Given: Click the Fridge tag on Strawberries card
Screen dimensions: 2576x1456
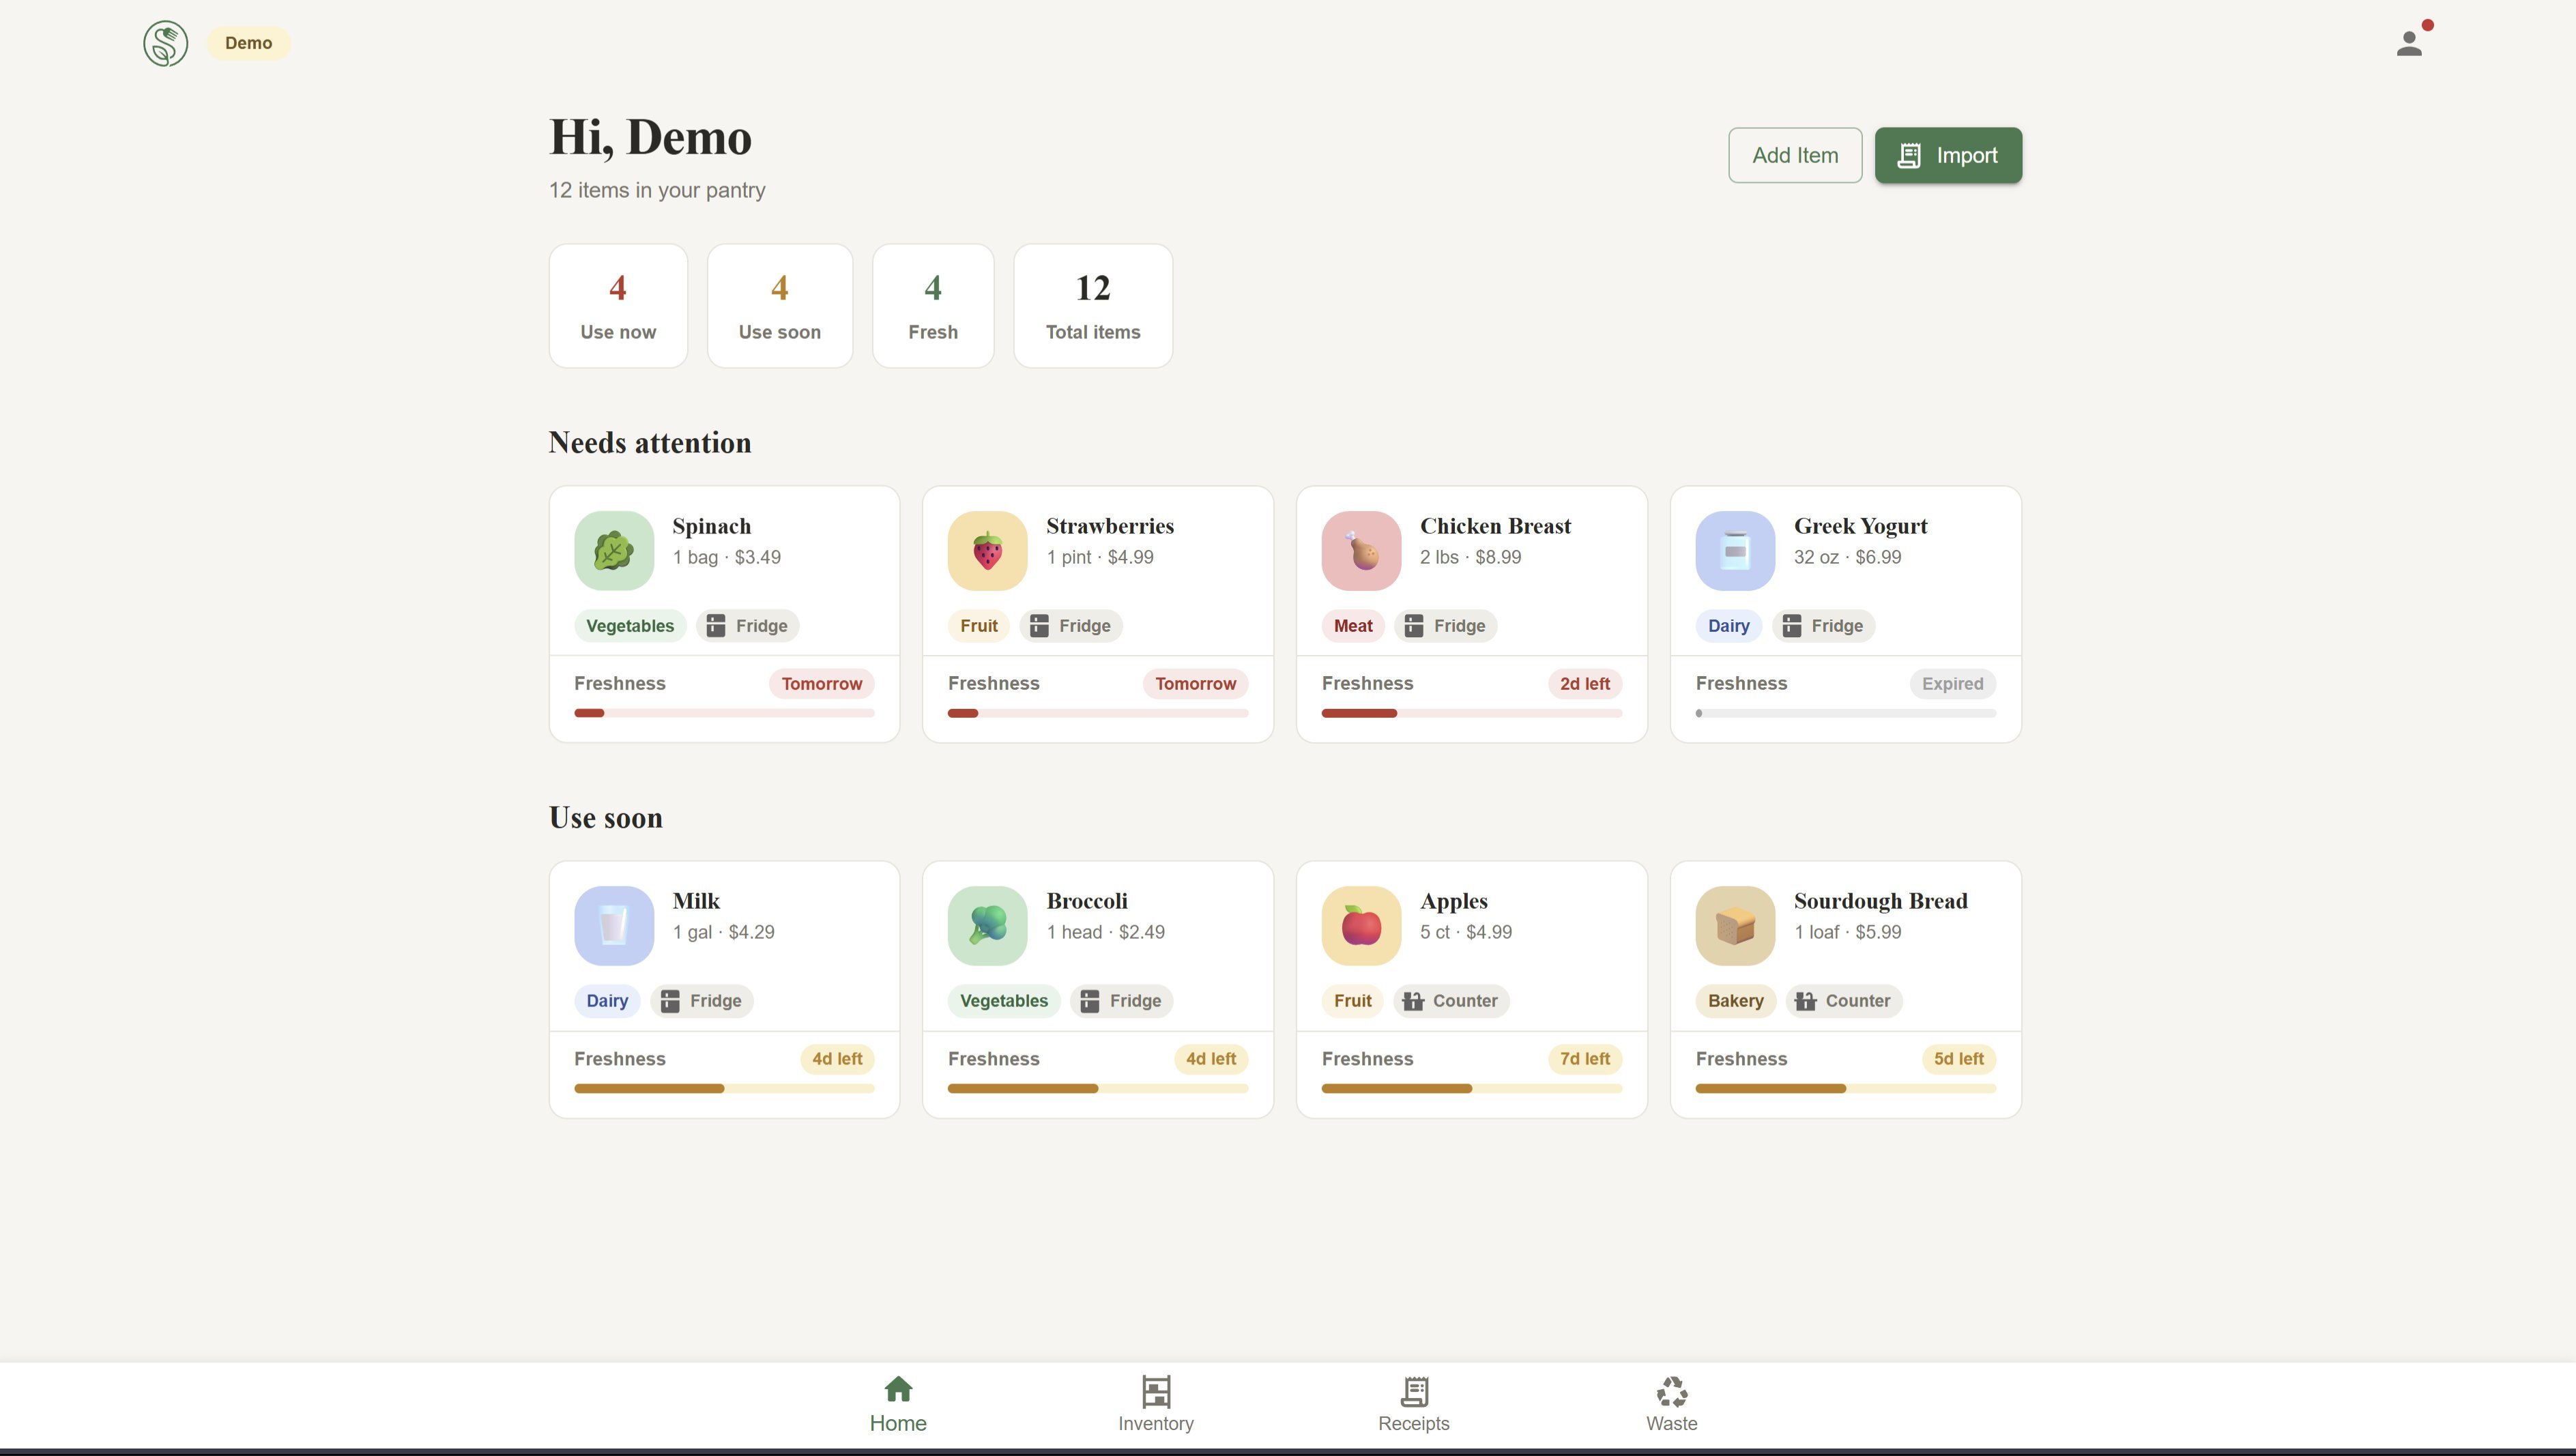Looking at the screenshot, I should coord(1071,626).
